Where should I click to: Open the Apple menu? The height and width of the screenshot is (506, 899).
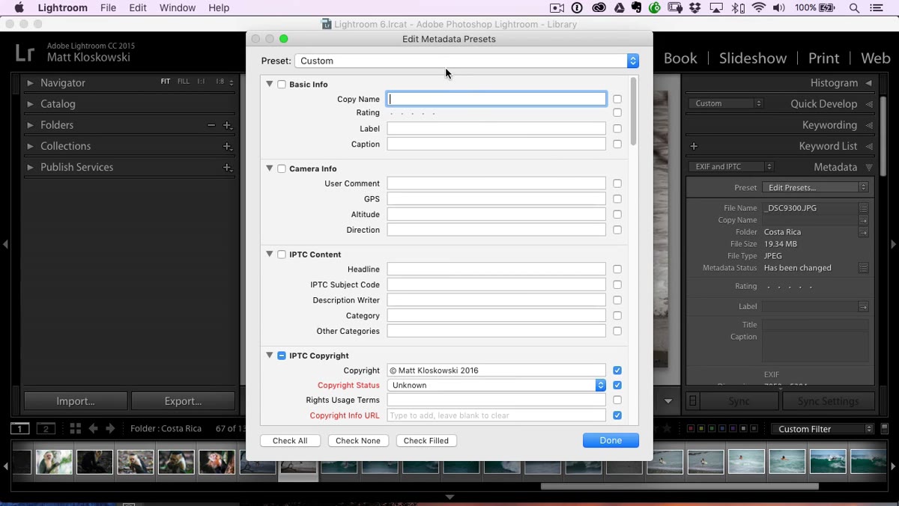point(19,7)
